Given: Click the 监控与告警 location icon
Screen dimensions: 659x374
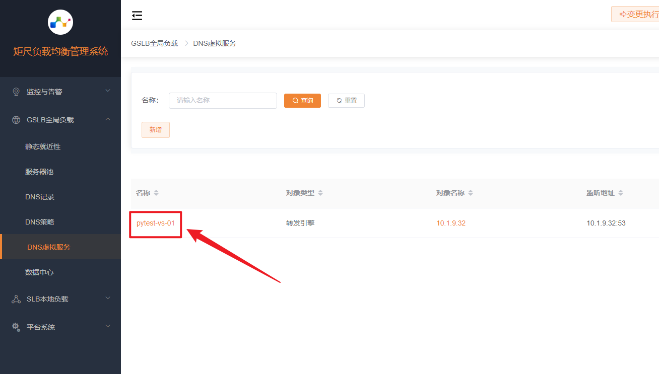Looking at the screenshot, I should click(x=16, y=92).
